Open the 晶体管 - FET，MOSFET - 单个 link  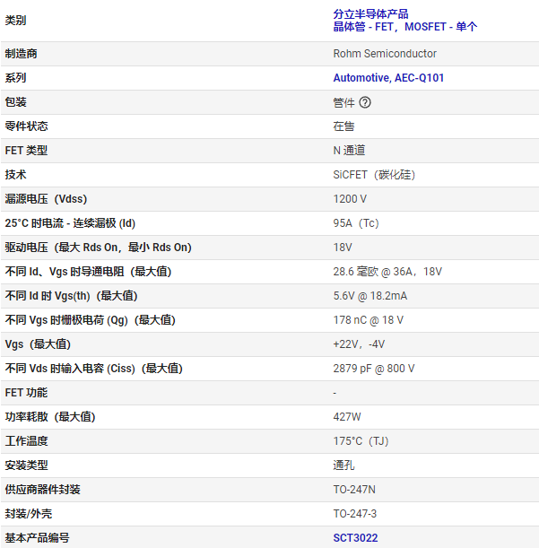pos(404,27)
